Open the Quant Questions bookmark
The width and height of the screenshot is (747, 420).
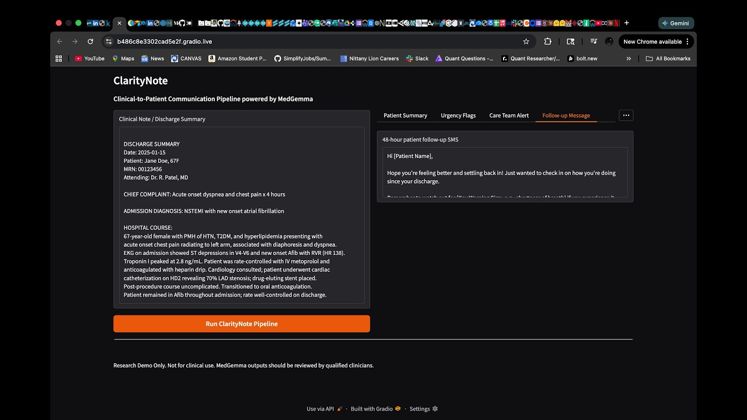[465, 58]
